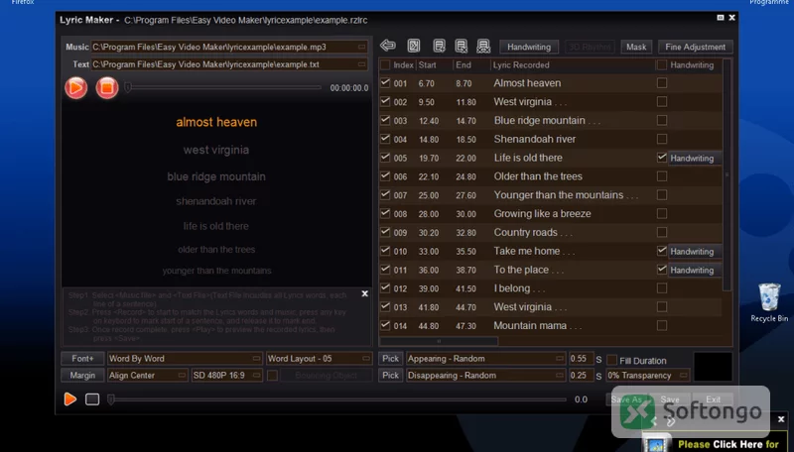Click start time 39.00 of row 012
The height and width of the screenshot is (452, 794).
[x=429, y=288]
